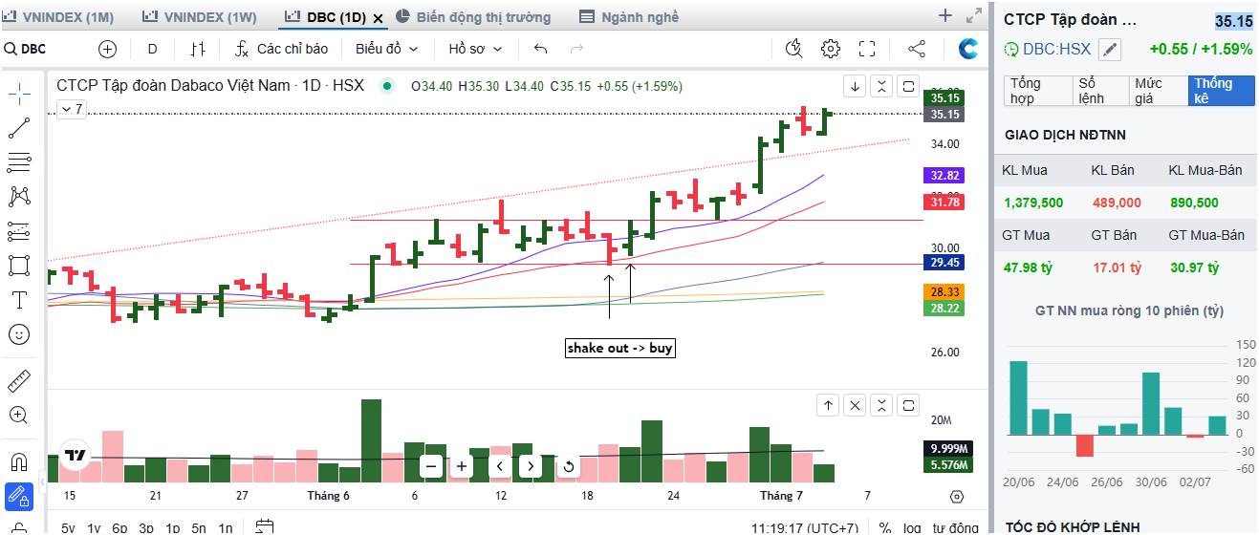The width and height of the screenshot is (1259, 535).
Task: Select the ruler measure tool
Action: click(x=19, y=381)
